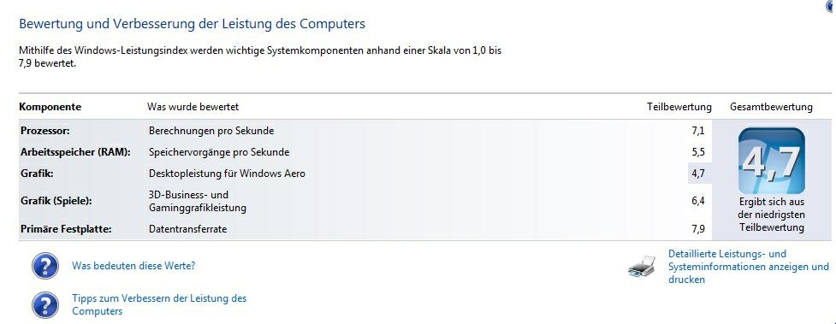The width and height of the screenshot is (836, 324).
Task: Click the help icon at the window's top-right edge
Action: point(833,5)
